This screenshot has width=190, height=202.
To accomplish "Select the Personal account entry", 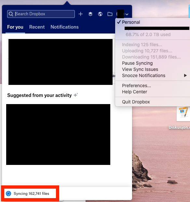I will pos(131,22).
